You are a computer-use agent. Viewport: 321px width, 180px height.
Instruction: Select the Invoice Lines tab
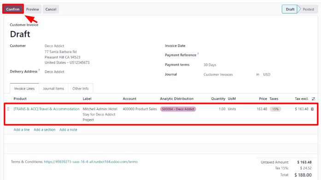[x=24, y=89]
